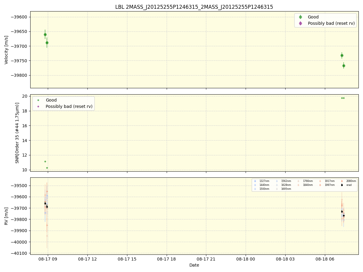The width and height of the screenshot is (363, 272).
Task: Click the x-axis tick label '08-17 09'
Action: point(48,259)
